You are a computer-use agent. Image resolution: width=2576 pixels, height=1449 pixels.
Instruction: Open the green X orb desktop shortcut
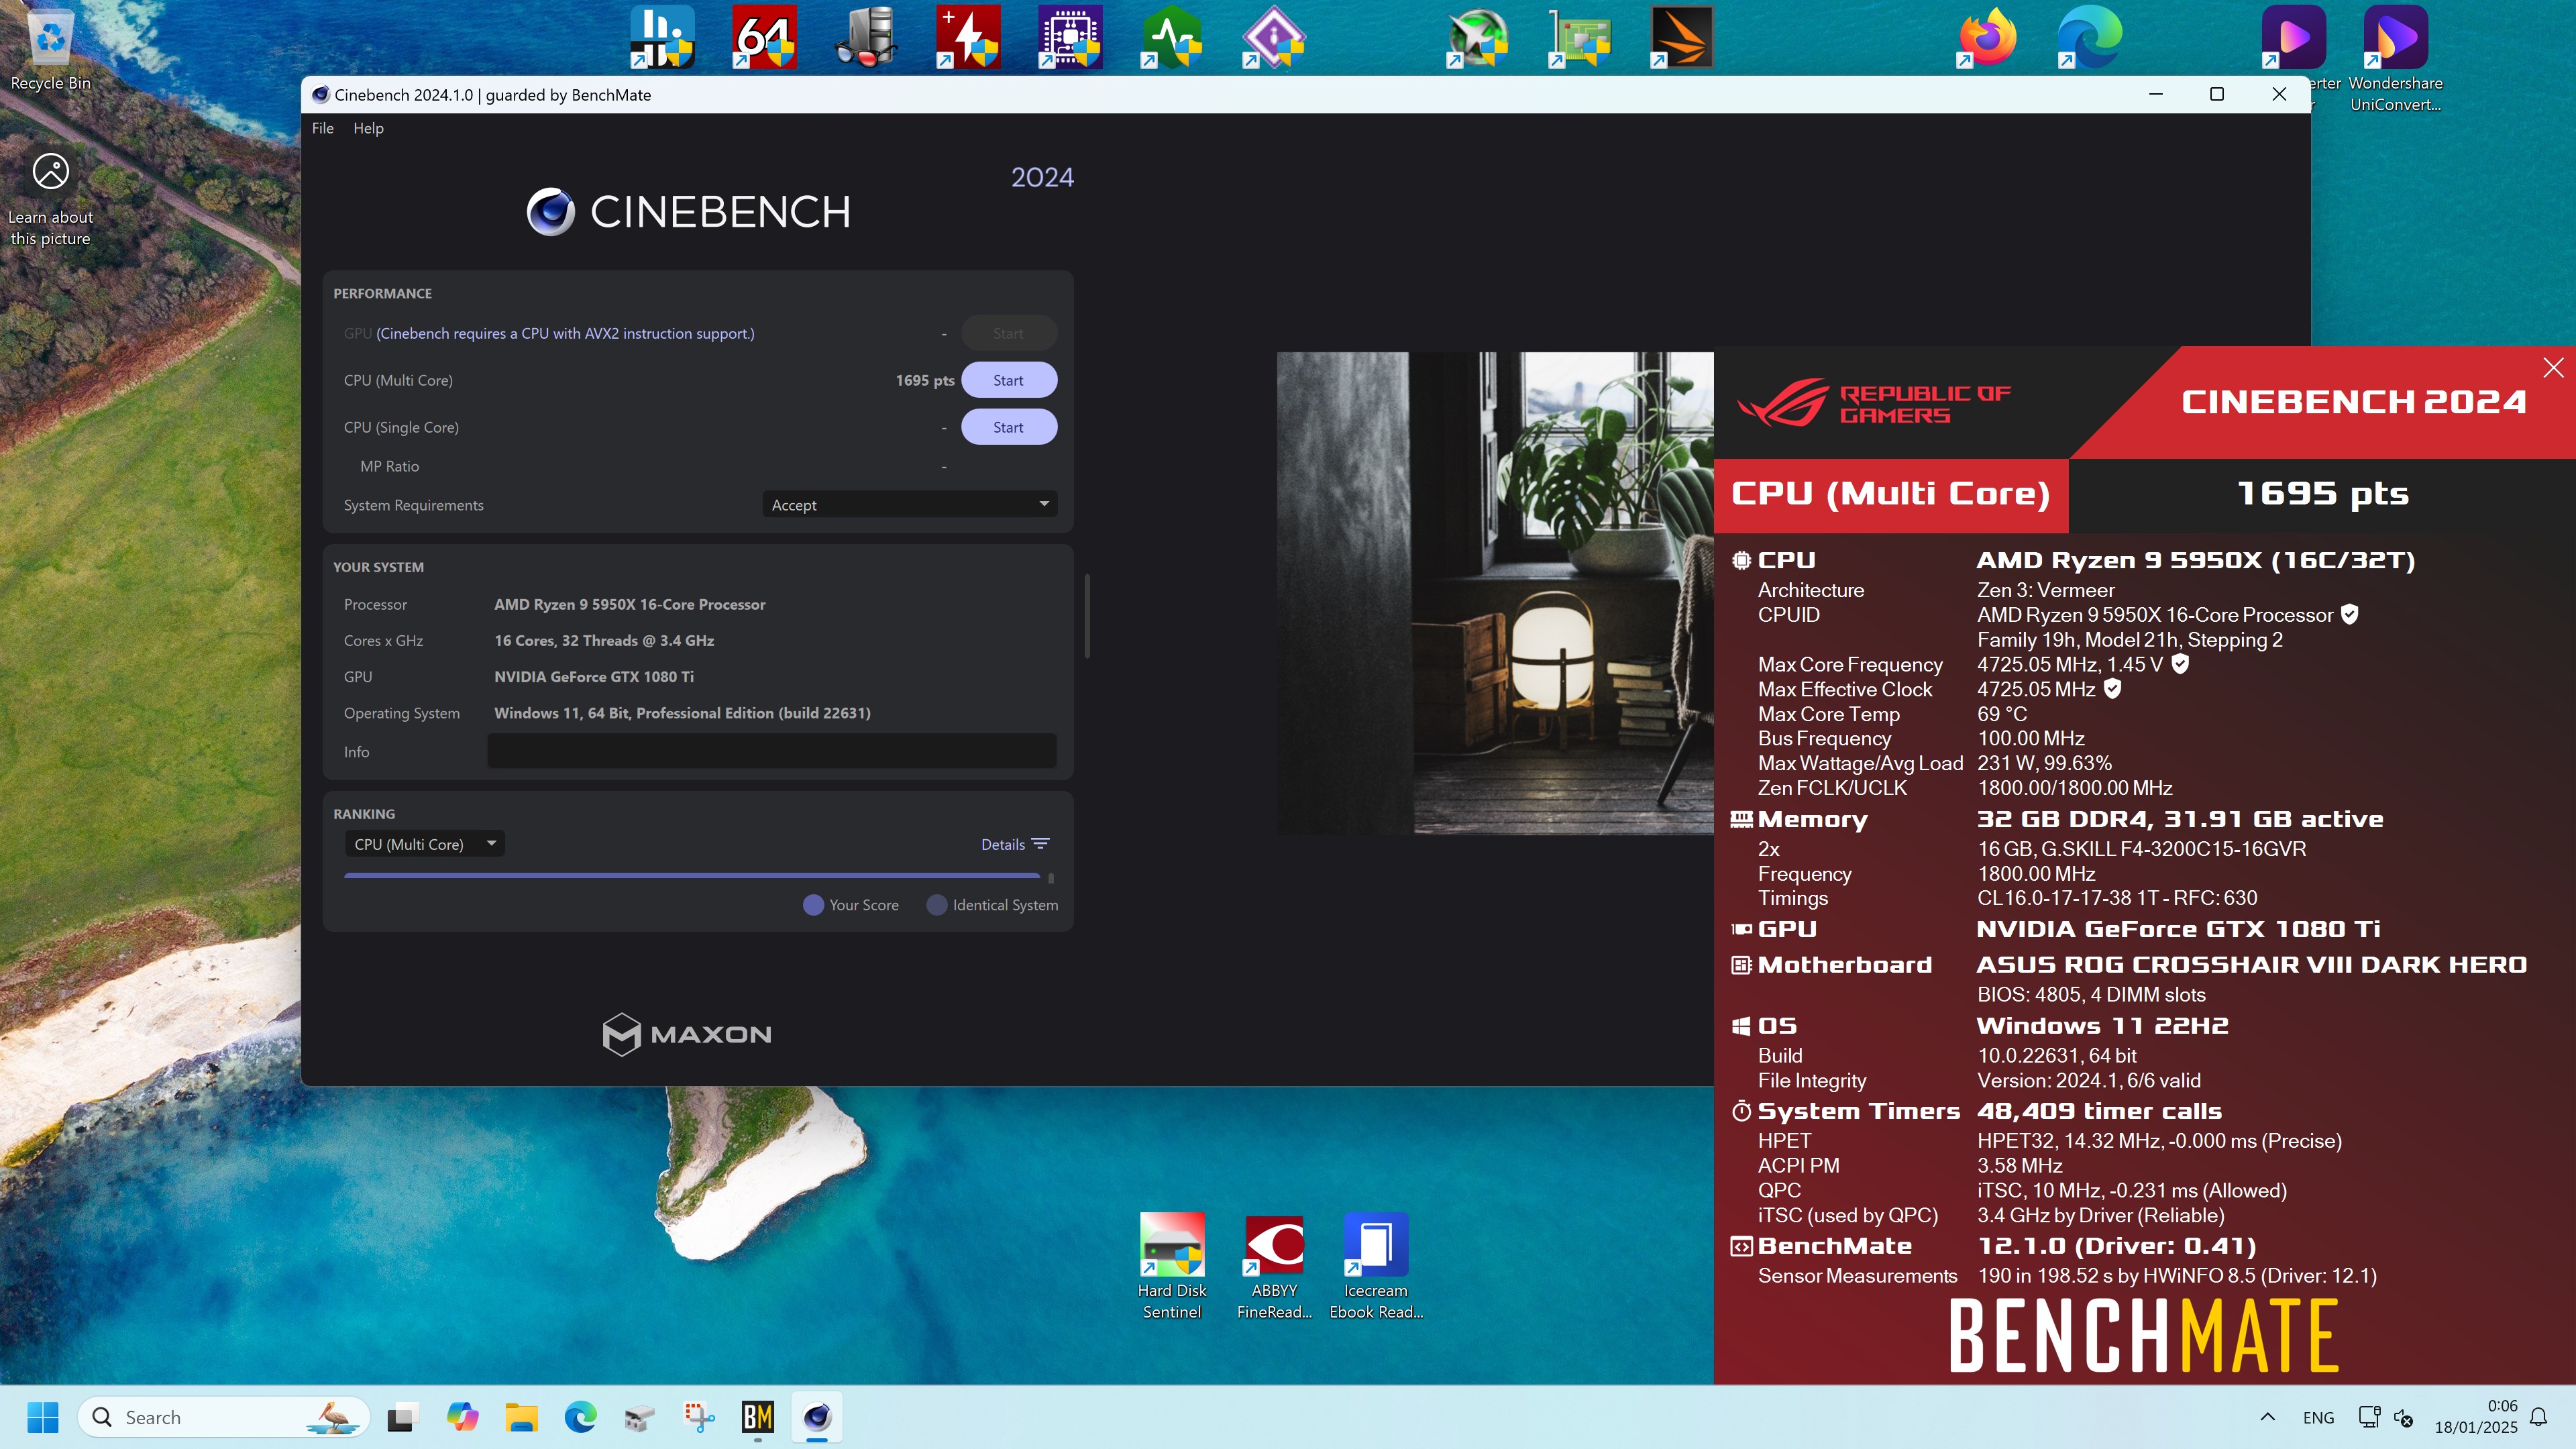tap(1478, 37)
